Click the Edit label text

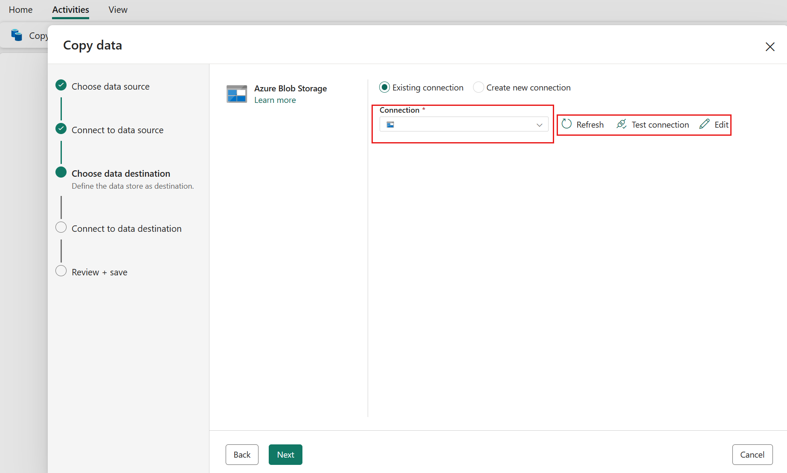point(721,125)
